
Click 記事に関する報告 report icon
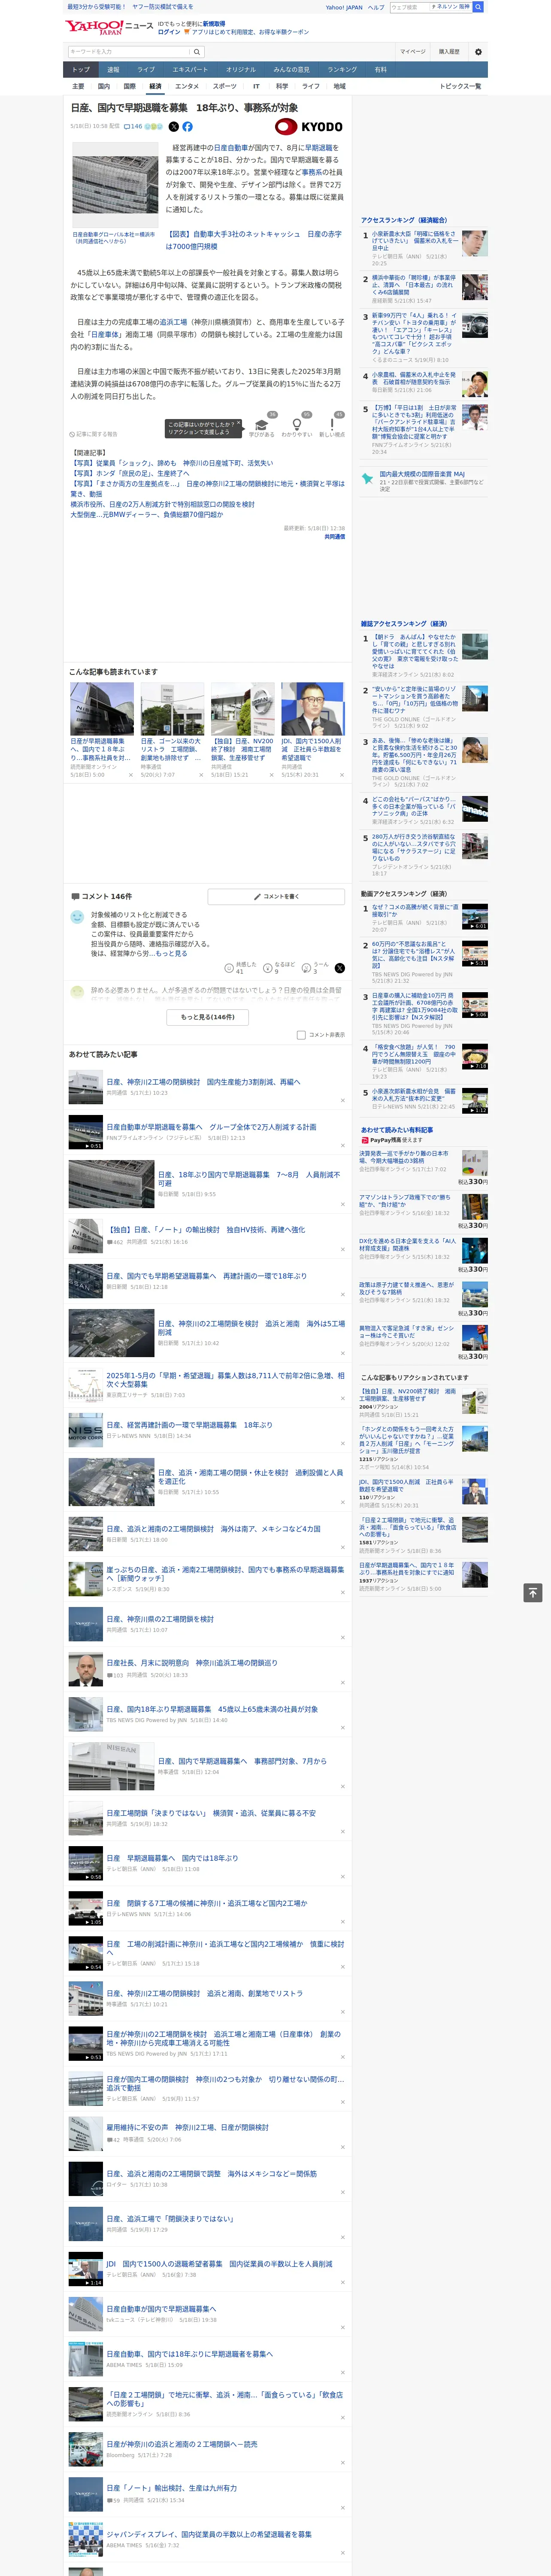(94, 434)
